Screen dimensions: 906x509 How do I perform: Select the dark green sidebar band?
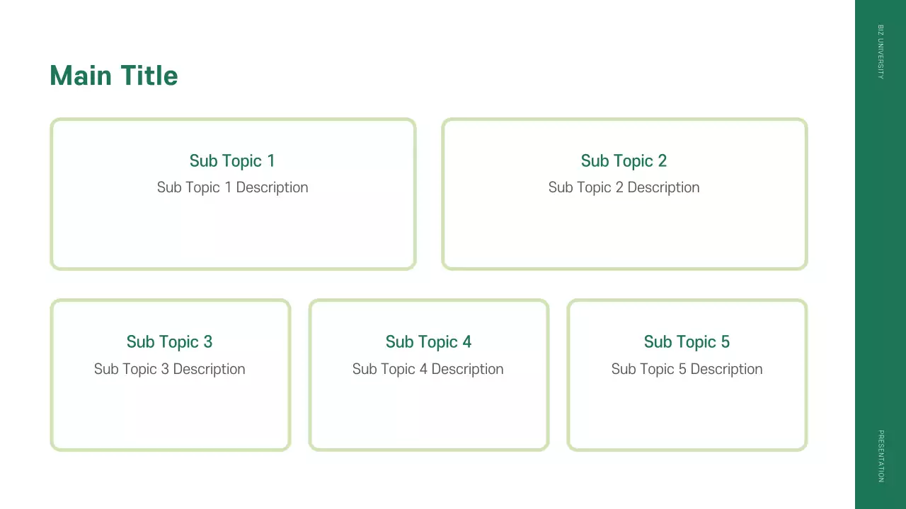(881, 255)
